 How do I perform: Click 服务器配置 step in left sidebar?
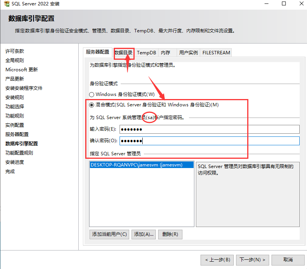(17, 134)
